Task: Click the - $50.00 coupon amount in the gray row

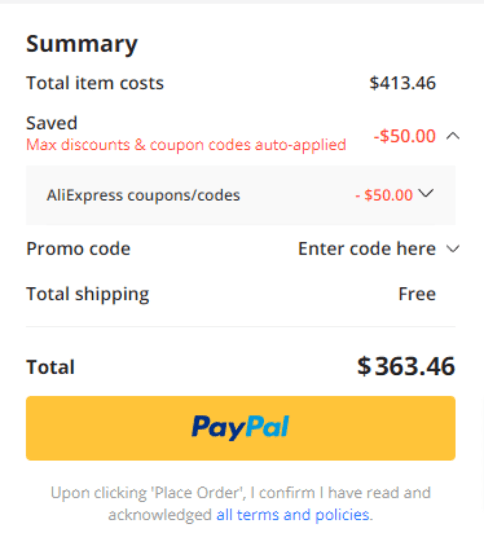Action: coord(384,195)
